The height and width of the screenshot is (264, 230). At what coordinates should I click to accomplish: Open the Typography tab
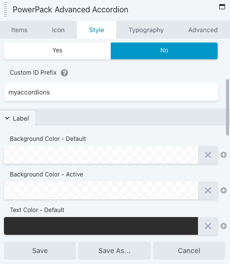146,30
